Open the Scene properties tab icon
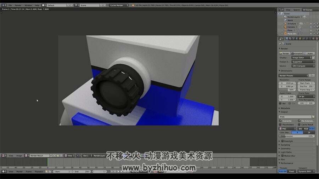Screen dimensions: 319x179 coord(293,39)
